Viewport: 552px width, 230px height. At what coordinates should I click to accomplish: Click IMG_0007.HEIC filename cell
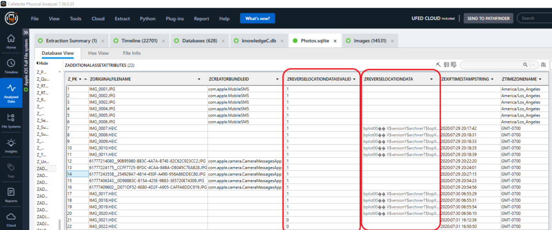[148, 128]
